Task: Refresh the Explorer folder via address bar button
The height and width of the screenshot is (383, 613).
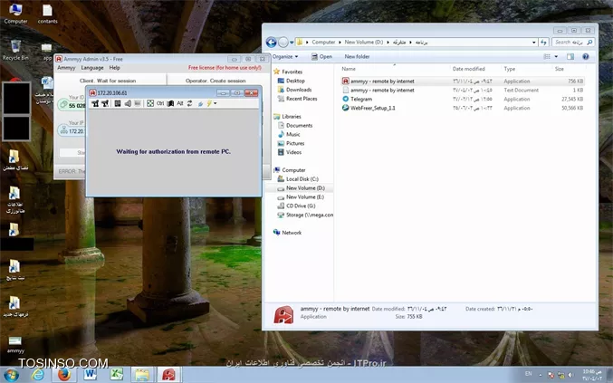Action: click(x=543, y=42)
